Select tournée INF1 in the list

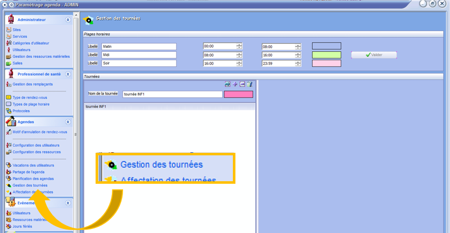click(96, 107)
